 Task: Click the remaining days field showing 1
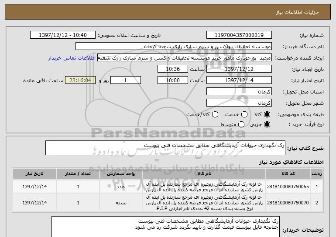(126, 80)
